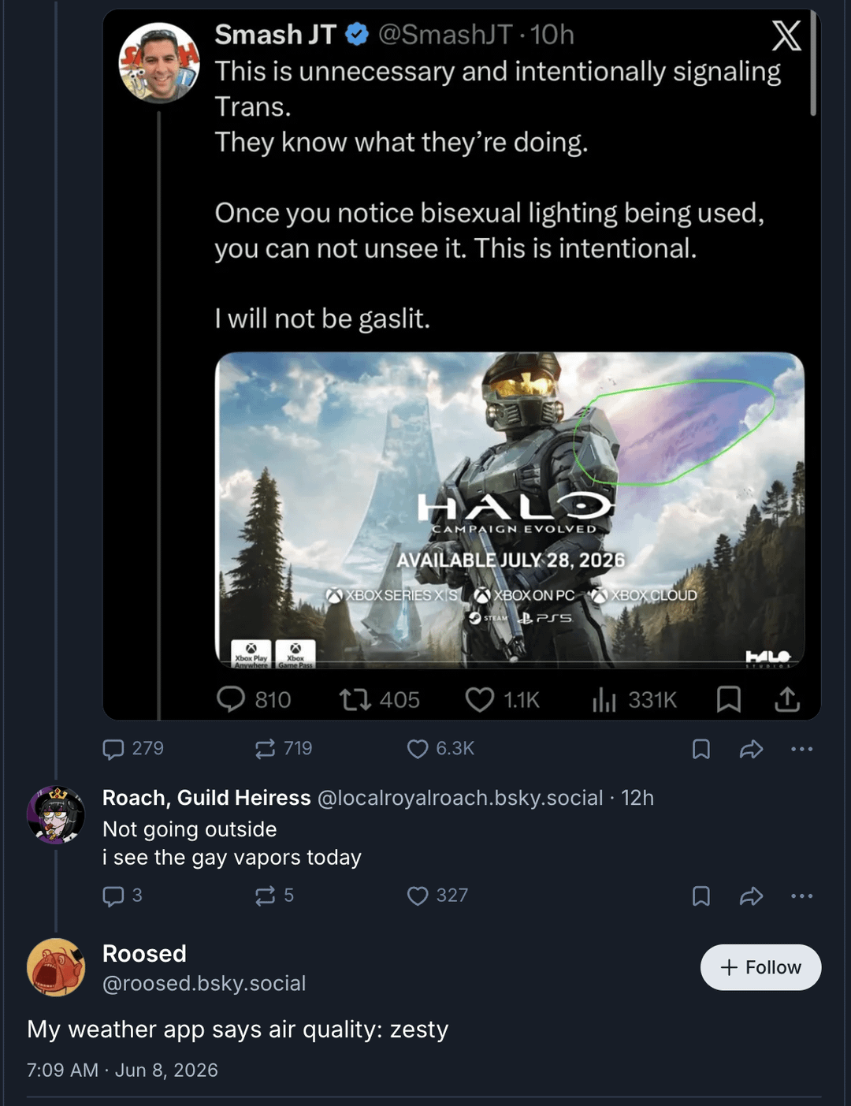
Task: Follow Roosed
Action: (x=761, y=967)
